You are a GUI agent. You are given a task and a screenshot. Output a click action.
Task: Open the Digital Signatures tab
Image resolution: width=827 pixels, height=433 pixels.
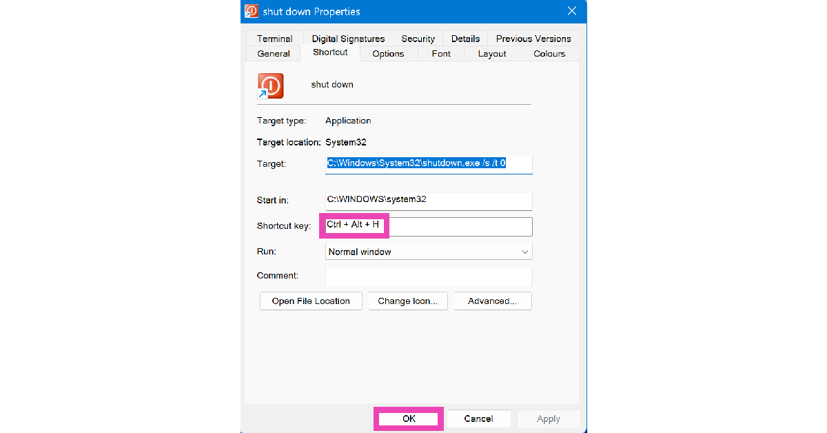348,39
